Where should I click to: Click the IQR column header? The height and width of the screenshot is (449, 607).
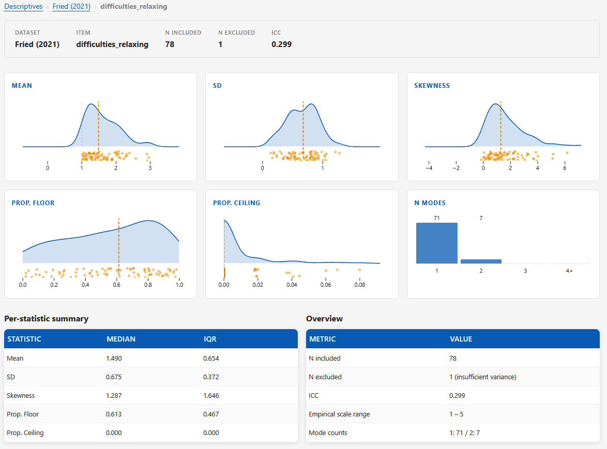point(210,339)
